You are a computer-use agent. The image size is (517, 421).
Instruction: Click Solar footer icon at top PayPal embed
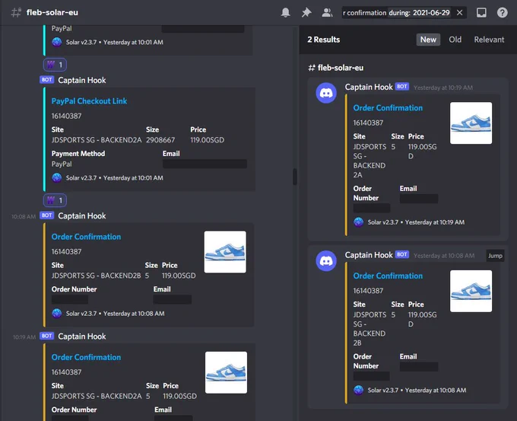tap(57, 43)
